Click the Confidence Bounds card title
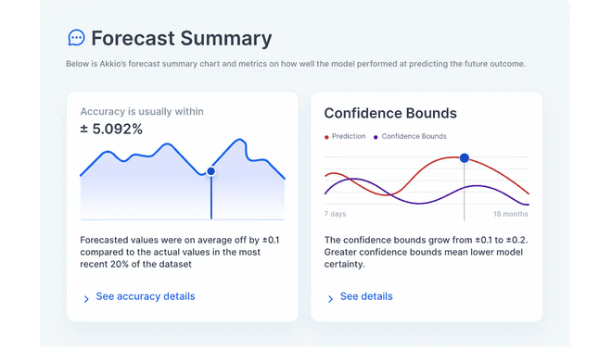 (x=390, y=113)
